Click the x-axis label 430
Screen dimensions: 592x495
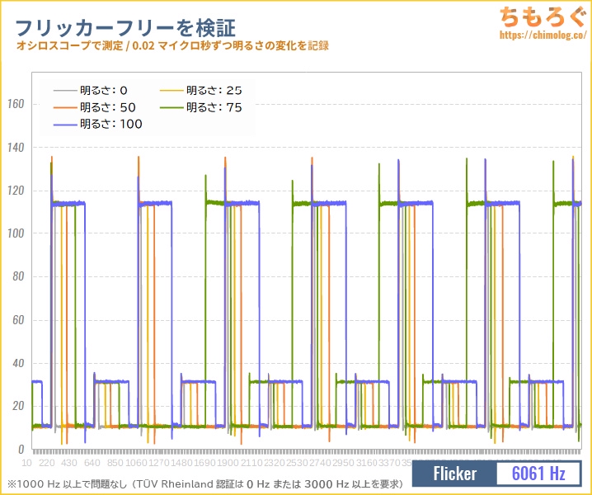(x=69, y=463)
